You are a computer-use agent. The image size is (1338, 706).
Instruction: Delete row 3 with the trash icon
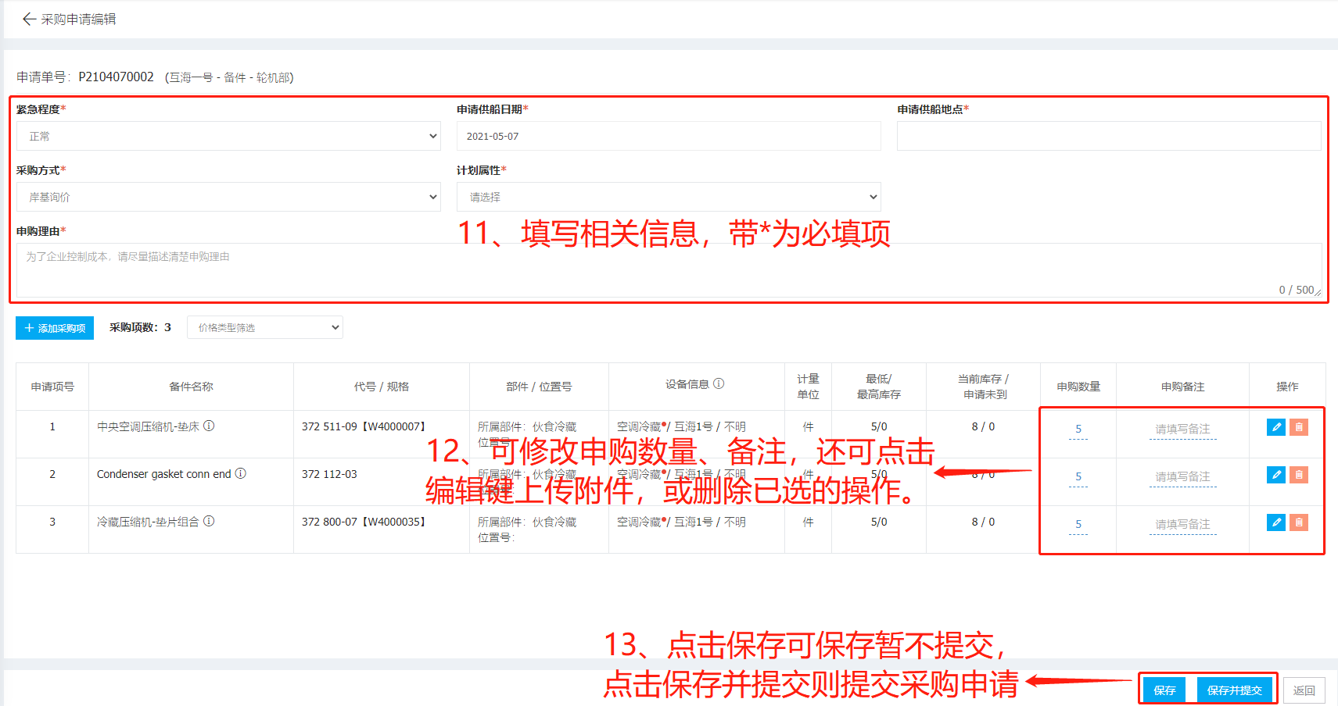click(1298, 522)
